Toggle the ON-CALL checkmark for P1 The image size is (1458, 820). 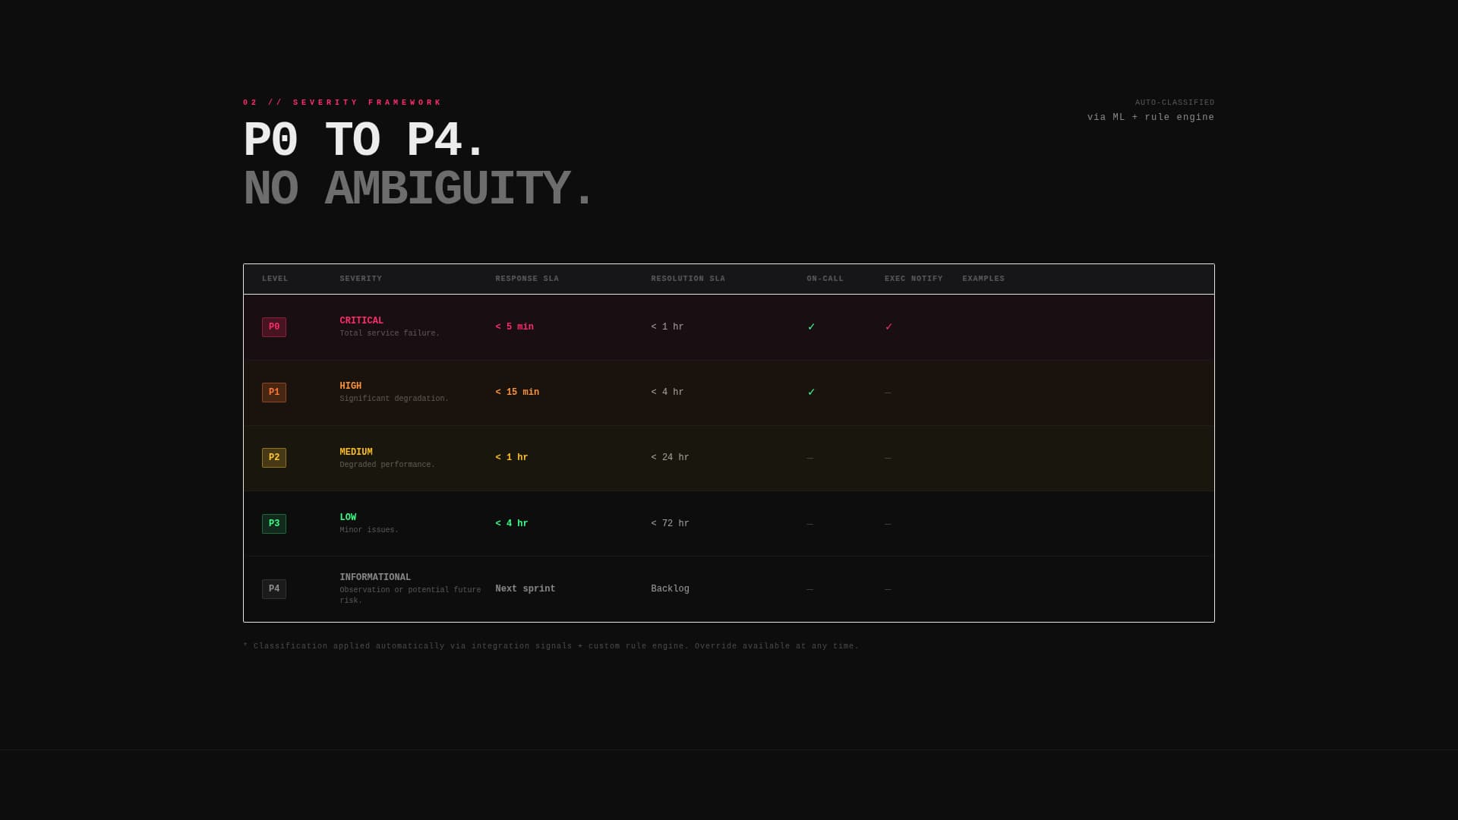pyautogui.click(x=811, y=392)
